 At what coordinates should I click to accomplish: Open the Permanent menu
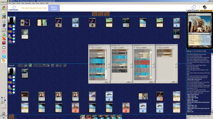point(28,3)
